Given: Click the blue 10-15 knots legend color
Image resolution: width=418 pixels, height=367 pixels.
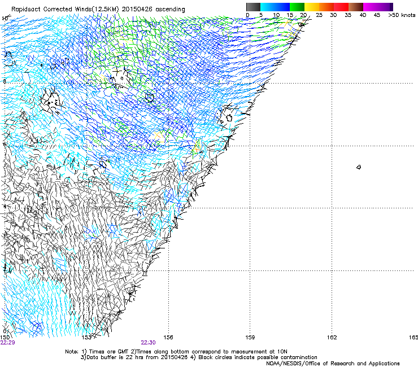Looking at the screenshot, I should pyautogui.click(x=282, y=7).
